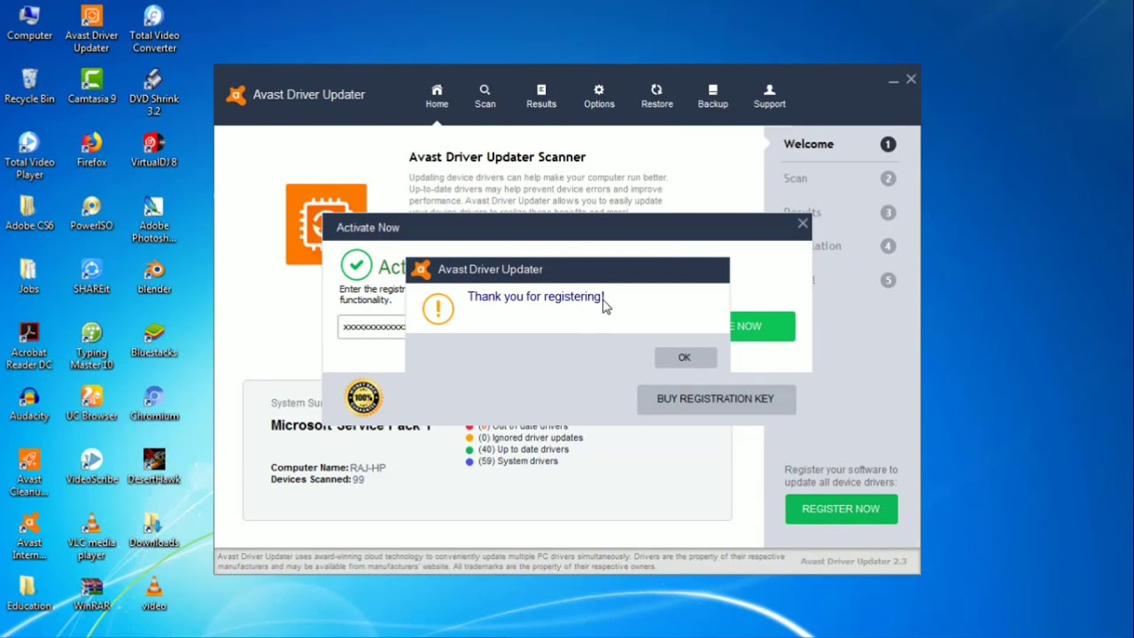Open the Total Video Player desktop icon
Viewport: 1134px width, 638px height.
tap(29, 156)
